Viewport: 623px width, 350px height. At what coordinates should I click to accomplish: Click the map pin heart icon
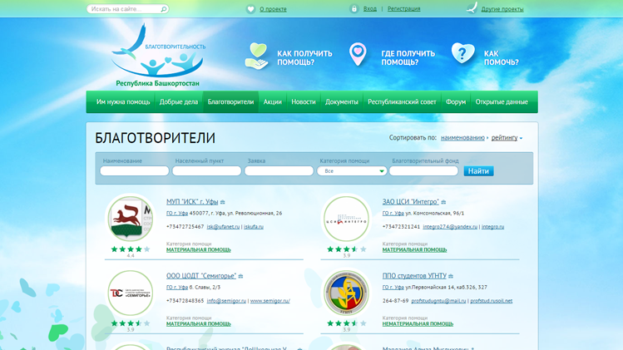pyautogui.click(x=358, y=54)
